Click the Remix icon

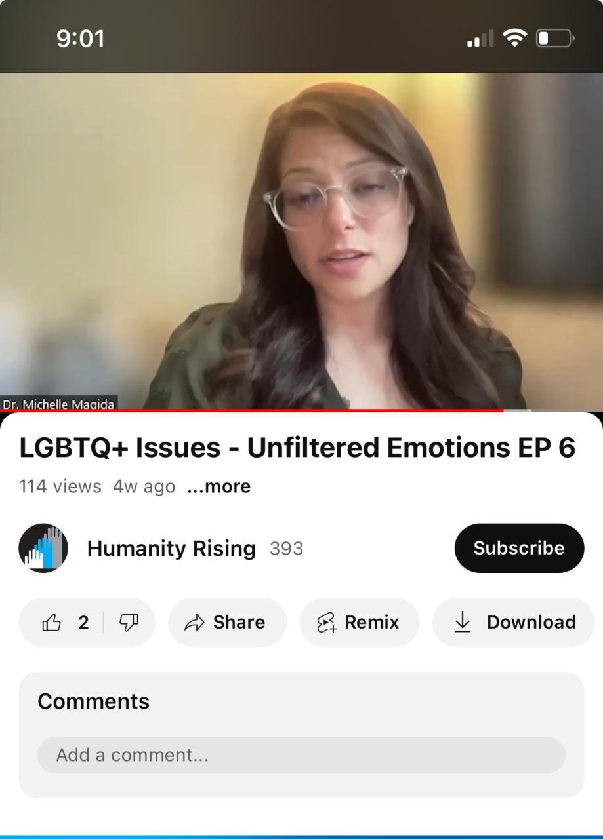(x=327, y=622)
